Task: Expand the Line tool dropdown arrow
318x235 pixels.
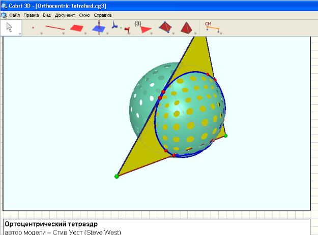Action: pos(64,33)
